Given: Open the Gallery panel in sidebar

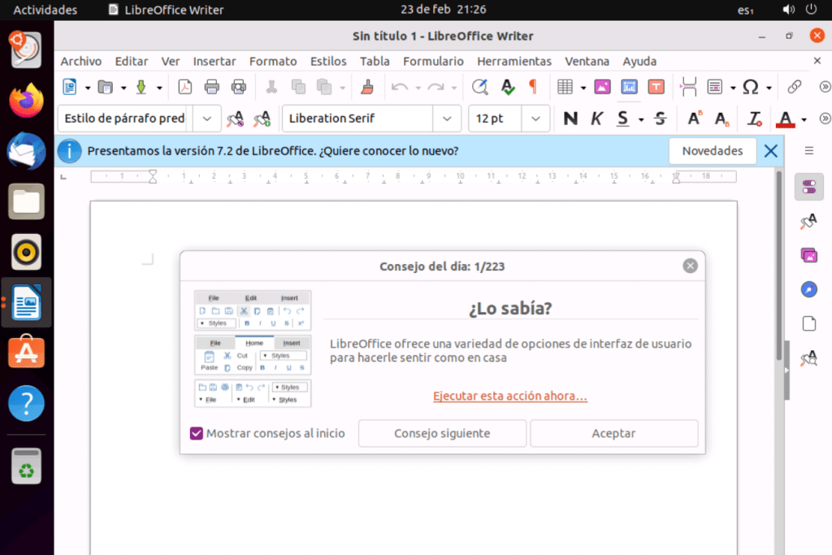Looking at the screenshot, I should [808, 255].
